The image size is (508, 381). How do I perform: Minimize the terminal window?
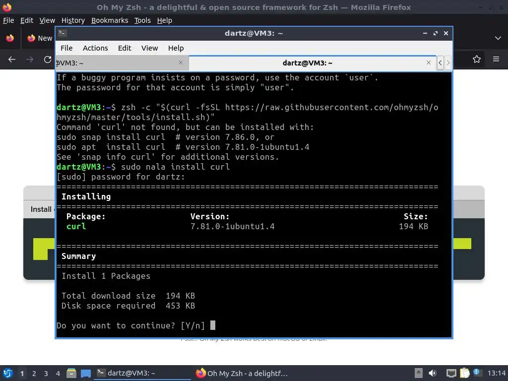click(425, 33)
